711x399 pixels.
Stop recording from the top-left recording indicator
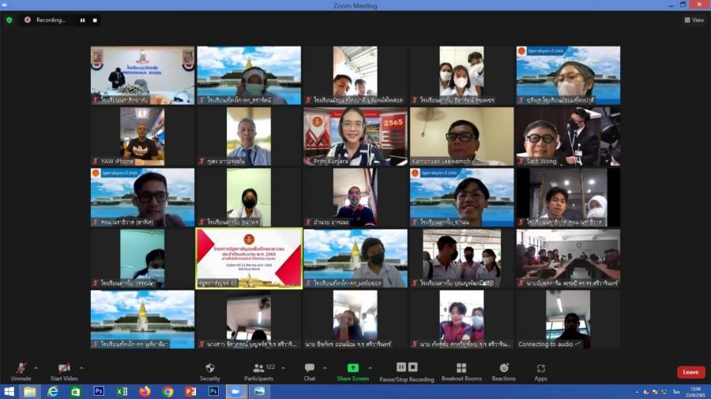click(95, 20)
